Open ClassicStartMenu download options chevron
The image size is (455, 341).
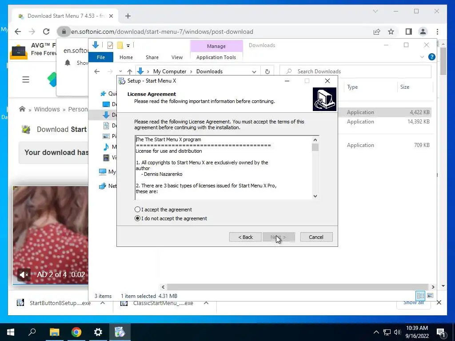pos(206,303)
